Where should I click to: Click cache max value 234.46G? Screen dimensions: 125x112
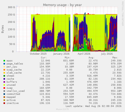[116, 79]
